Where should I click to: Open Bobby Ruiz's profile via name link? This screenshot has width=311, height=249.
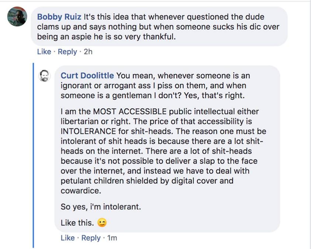point(59,17)
